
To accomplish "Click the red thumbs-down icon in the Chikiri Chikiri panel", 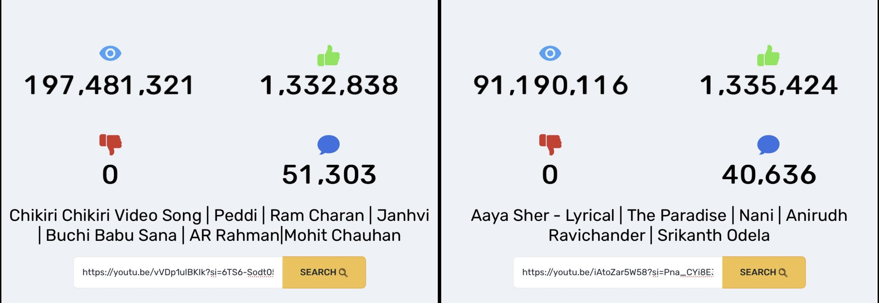I will click(x=110, y=144).
